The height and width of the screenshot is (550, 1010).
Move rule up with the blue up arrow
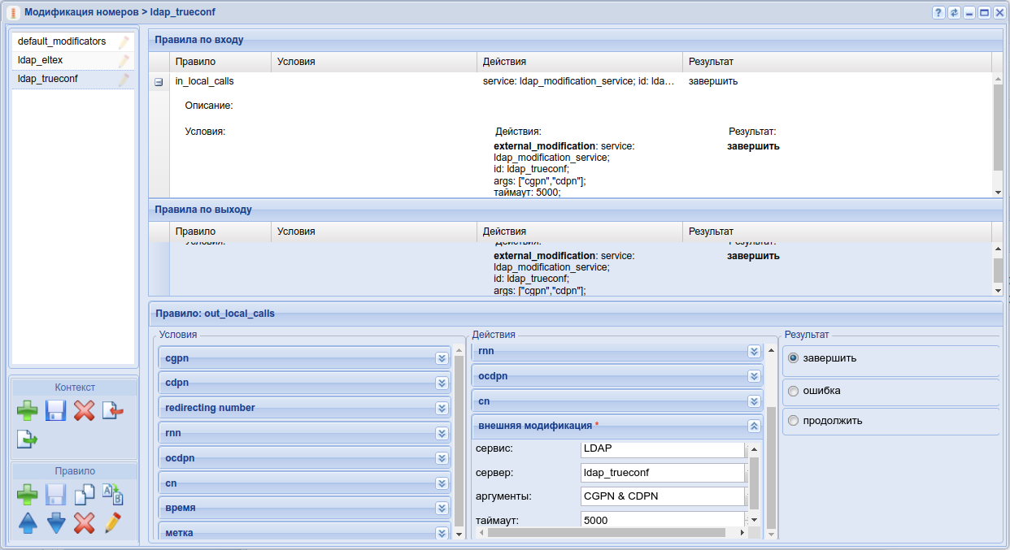[28, 522]
